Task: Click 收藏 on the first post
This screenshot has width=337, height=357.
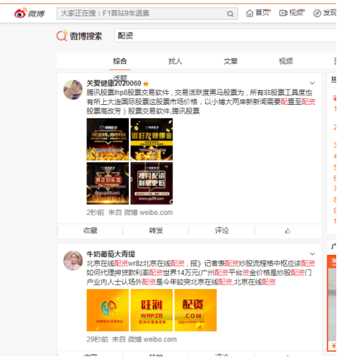Action: (x=90, y=231)
